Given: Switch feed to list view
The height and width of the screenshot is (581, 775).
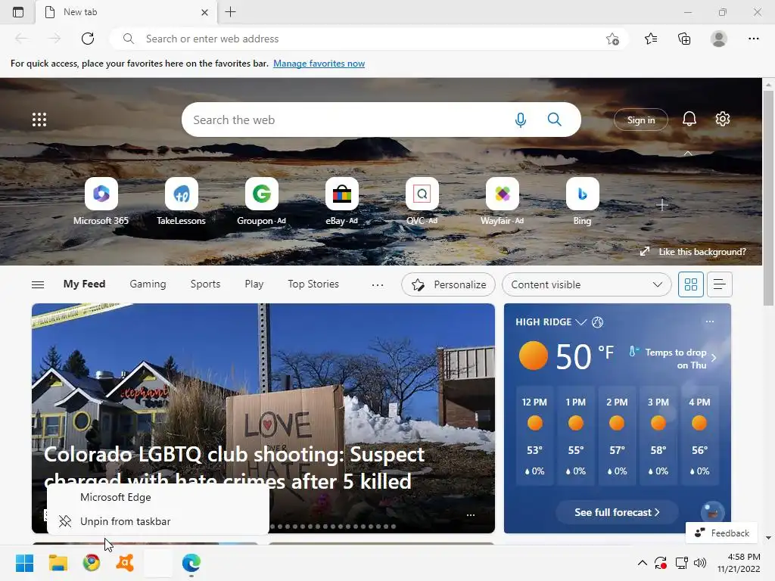Looking at the screenshot, I should tap(719, 284).
